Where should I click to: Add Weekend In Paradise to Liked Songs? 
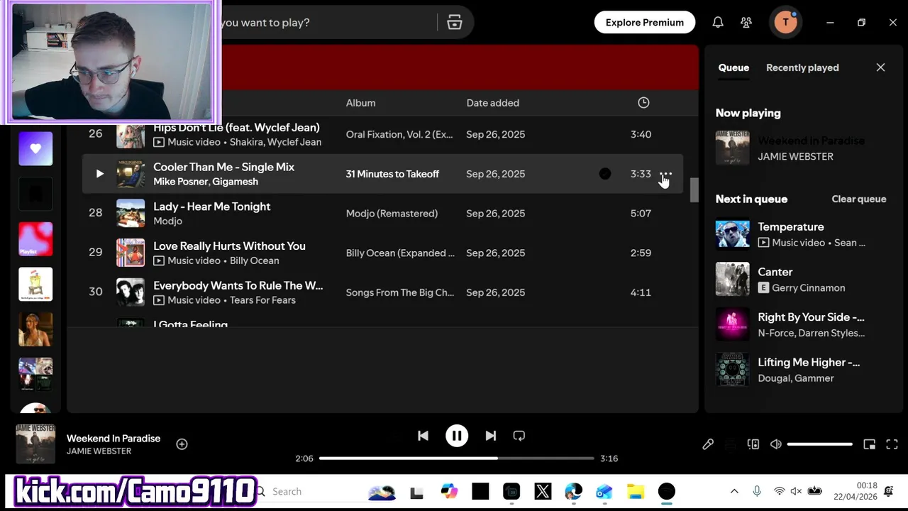182,444
